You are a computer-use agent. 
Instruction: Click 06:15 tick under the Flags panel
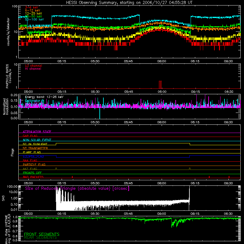(x=195, y=183)
